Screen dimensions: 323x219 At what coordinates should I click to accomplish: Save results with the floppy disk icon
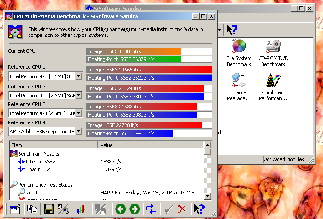pos(49,209)
